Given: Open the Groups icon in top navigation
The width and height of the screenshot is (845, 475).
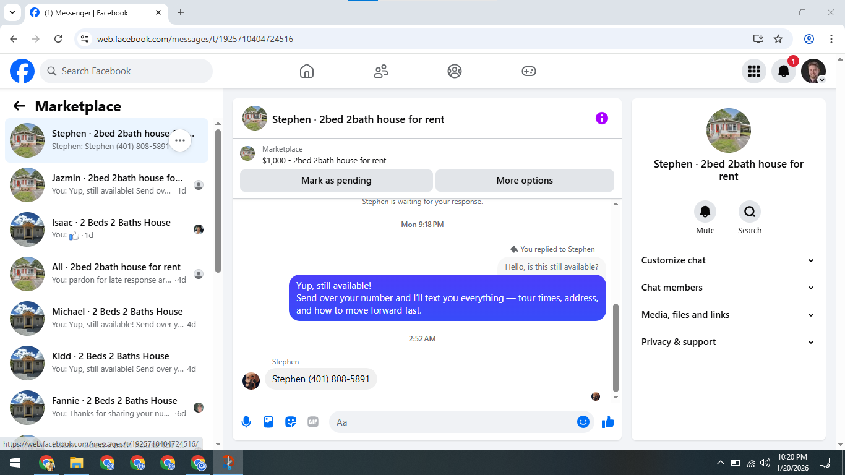Looking at the screenshot, I should (x=455, y=71).
